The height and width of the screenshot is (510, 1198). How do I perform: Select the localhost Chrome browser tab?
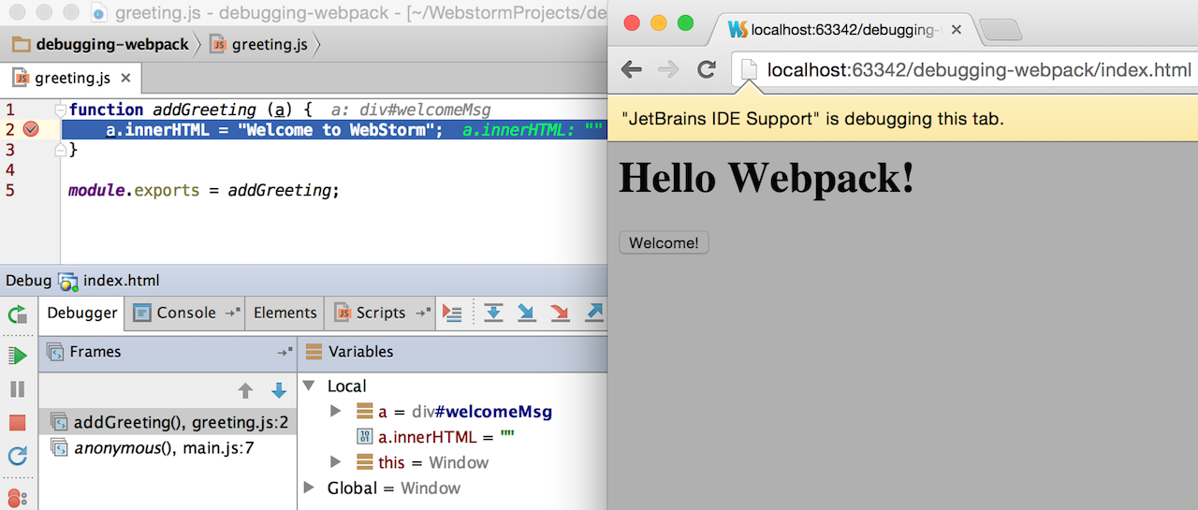click(x=844, y=30)
